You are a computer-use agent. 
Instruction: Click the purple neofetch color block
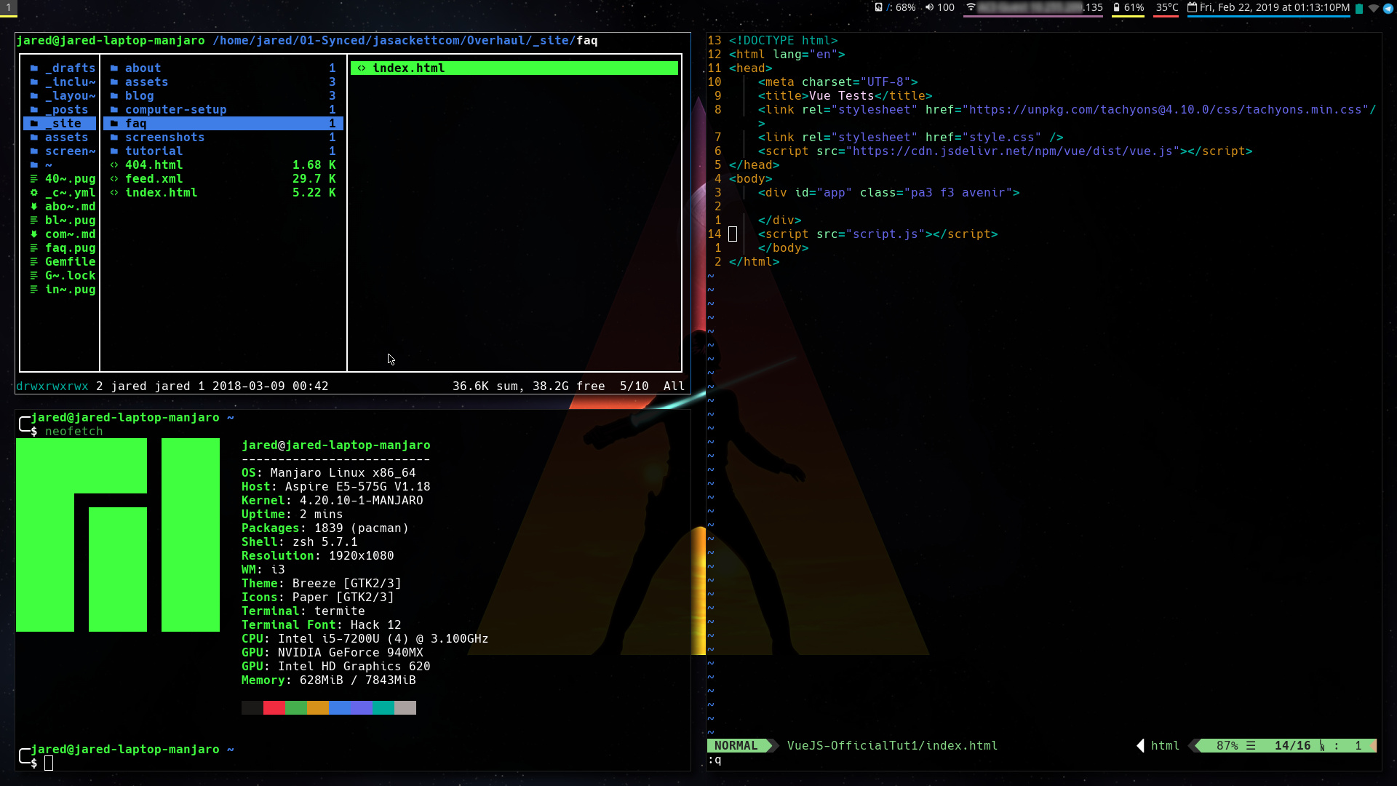point(362,708)
